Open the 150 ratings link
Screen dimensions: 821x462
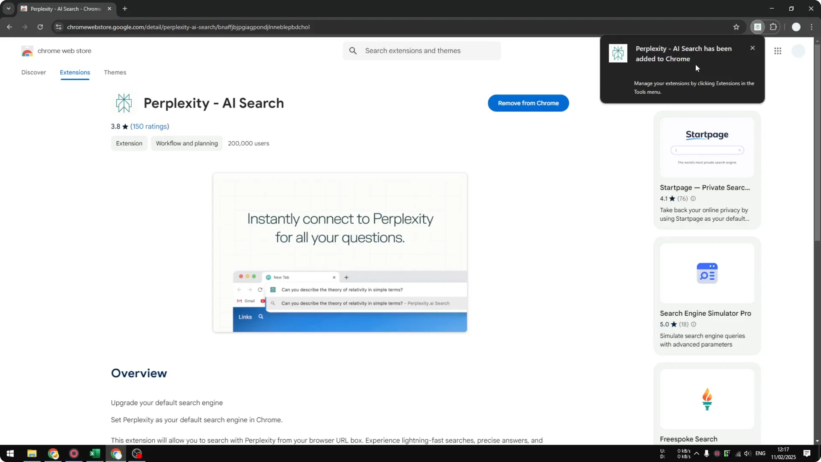tap(149, 126)
